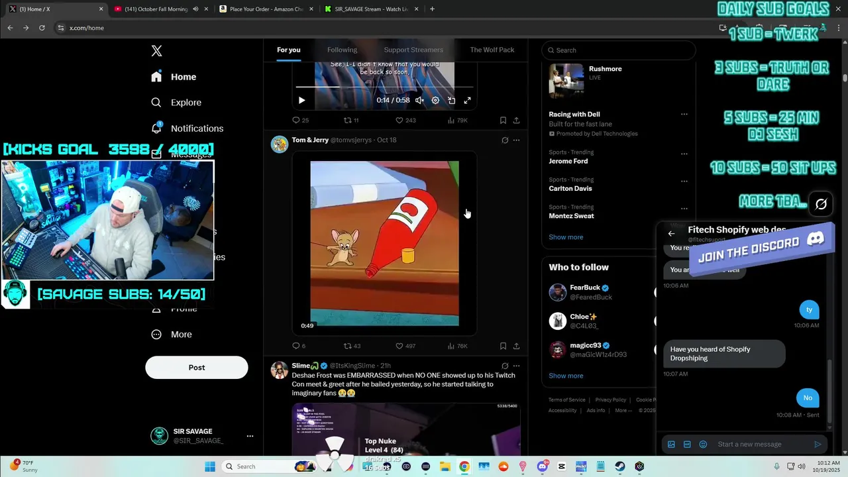Open more options on Slime post
848x477 pixels.
tap(516, 366)
